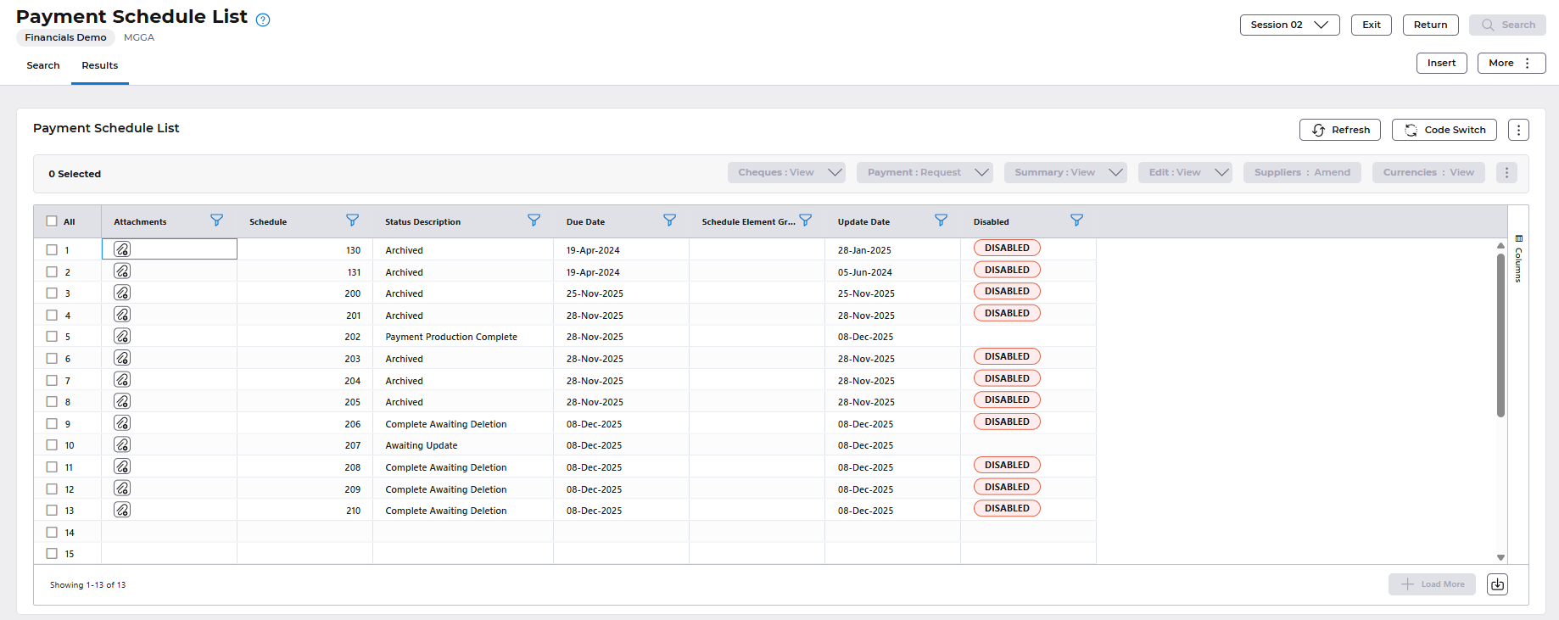This screenshot has width=1559, height=620.
Task: Open attachments for schedule 130
Action: 122,249
